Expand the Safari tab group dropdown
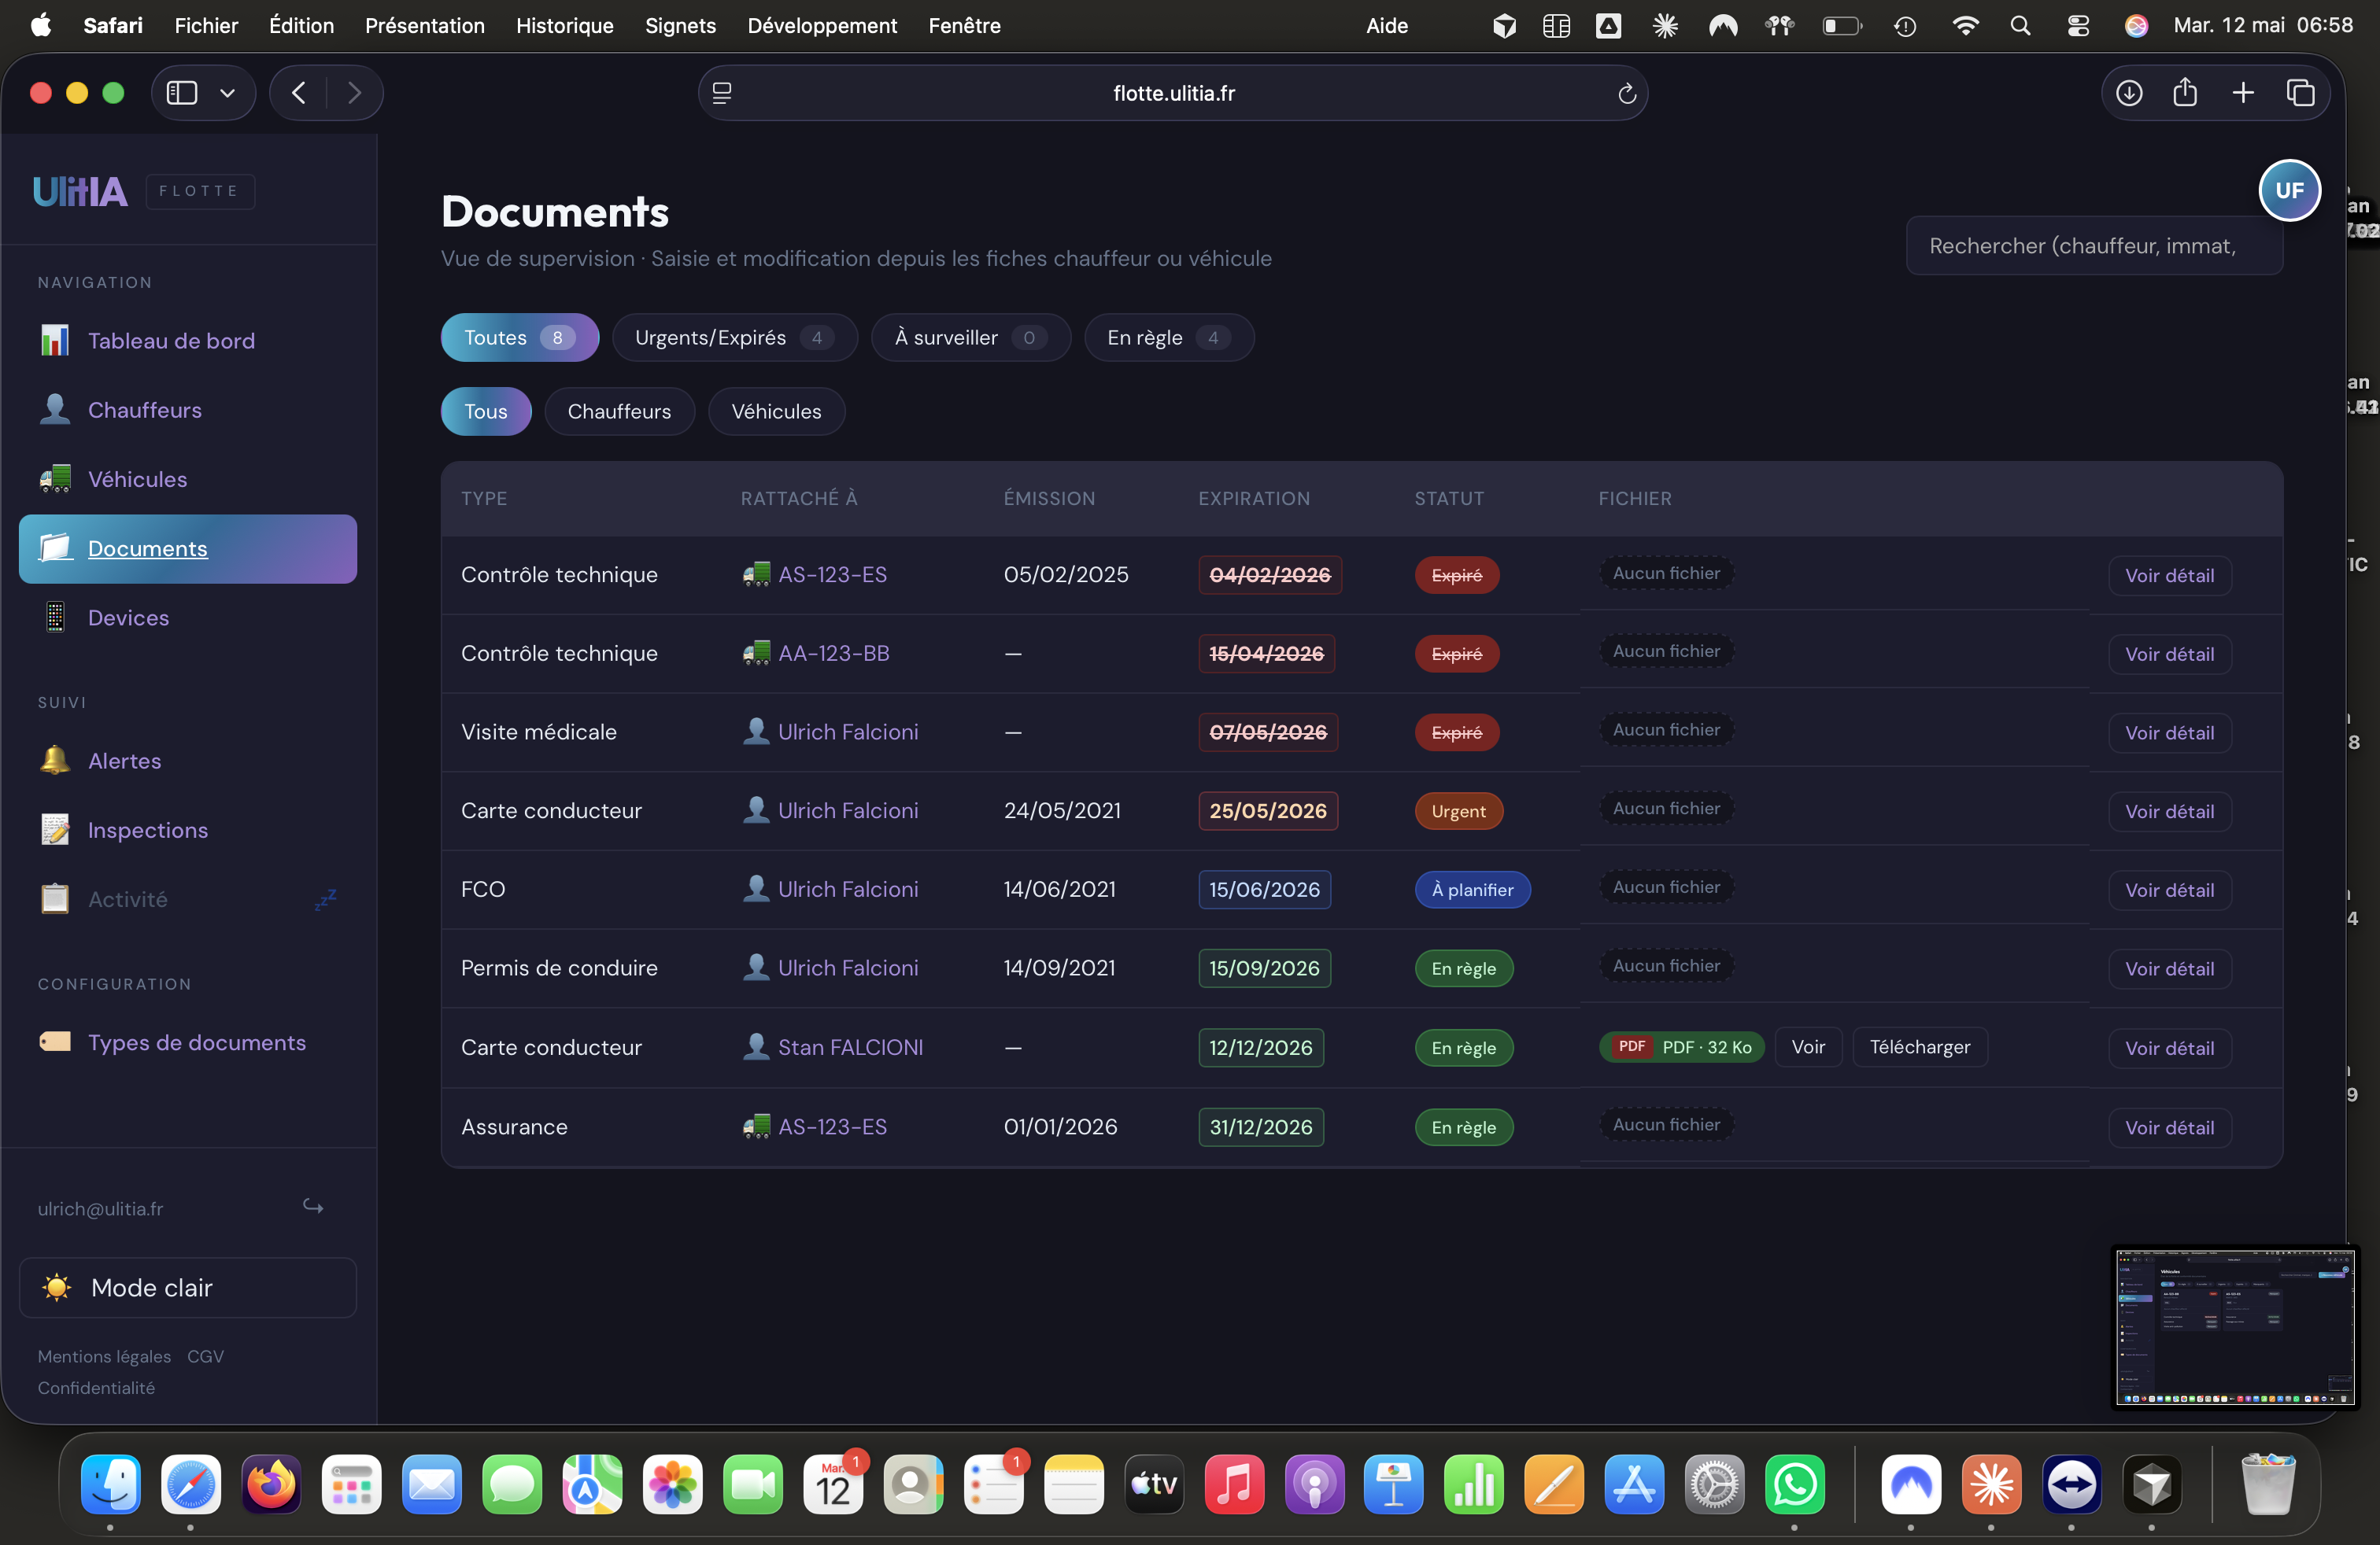 point(228,93)
